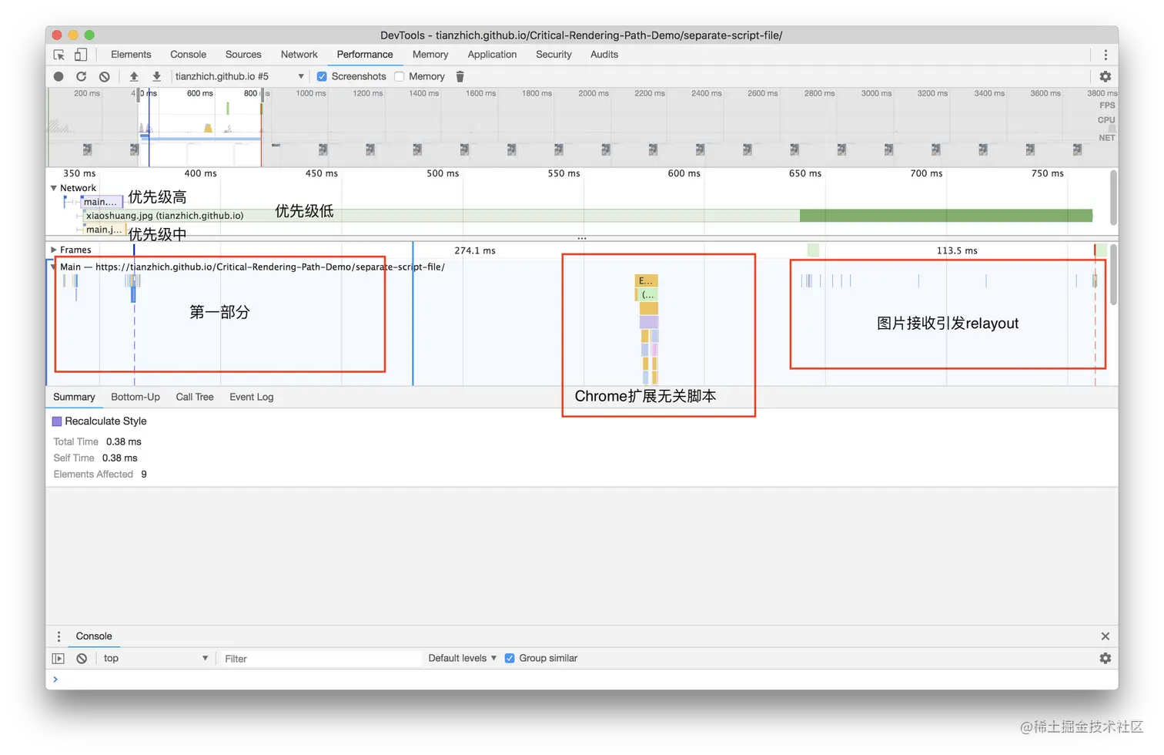Open the Event Log tab

click(x=251, y=397)
